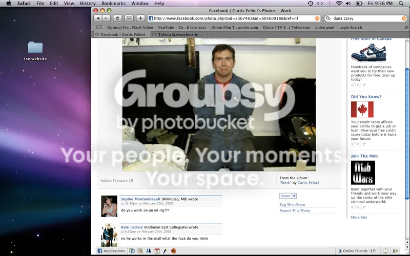Click the plus icon beside Share
Image resolution: width=410 pixels, height=256 pixels.
click(x=294, y=196)
